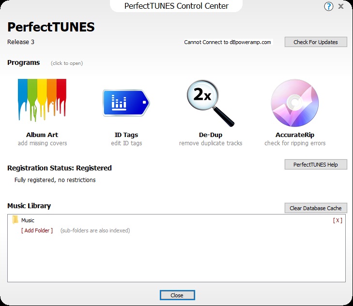The image size is (353, 306).
Task: Click 'check for ripping errors' caption
Action: [295, 143]
